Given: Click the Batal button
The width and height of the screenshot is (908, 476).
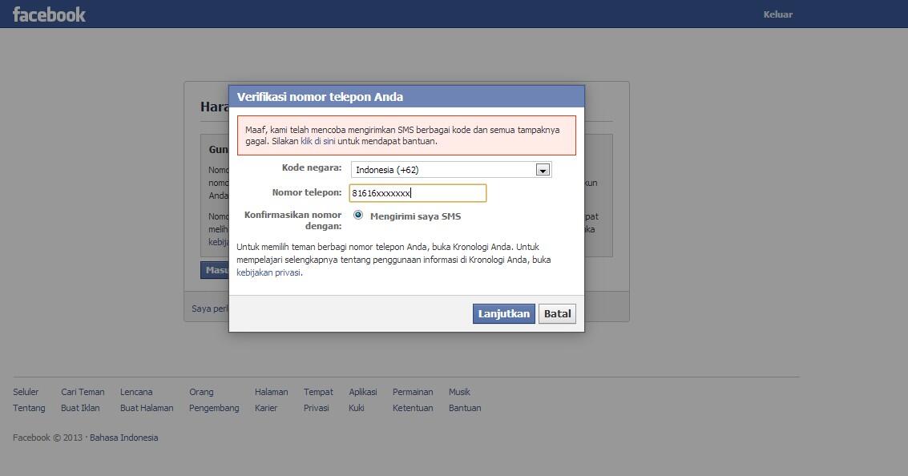Looking at the screenshot, I should 557,314.
